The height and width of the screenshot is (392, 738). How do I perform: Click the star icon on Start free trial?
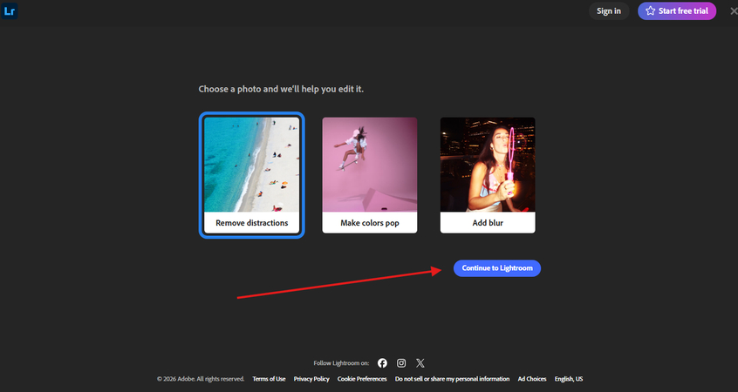click(650, 10)
